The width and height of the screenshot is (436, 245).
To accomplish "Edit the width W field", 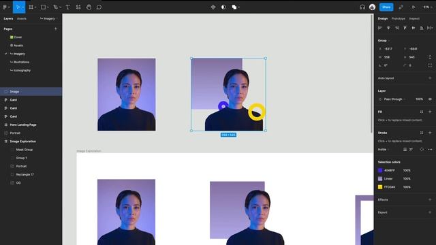I will pyautogui.click(x=389, y=57).
